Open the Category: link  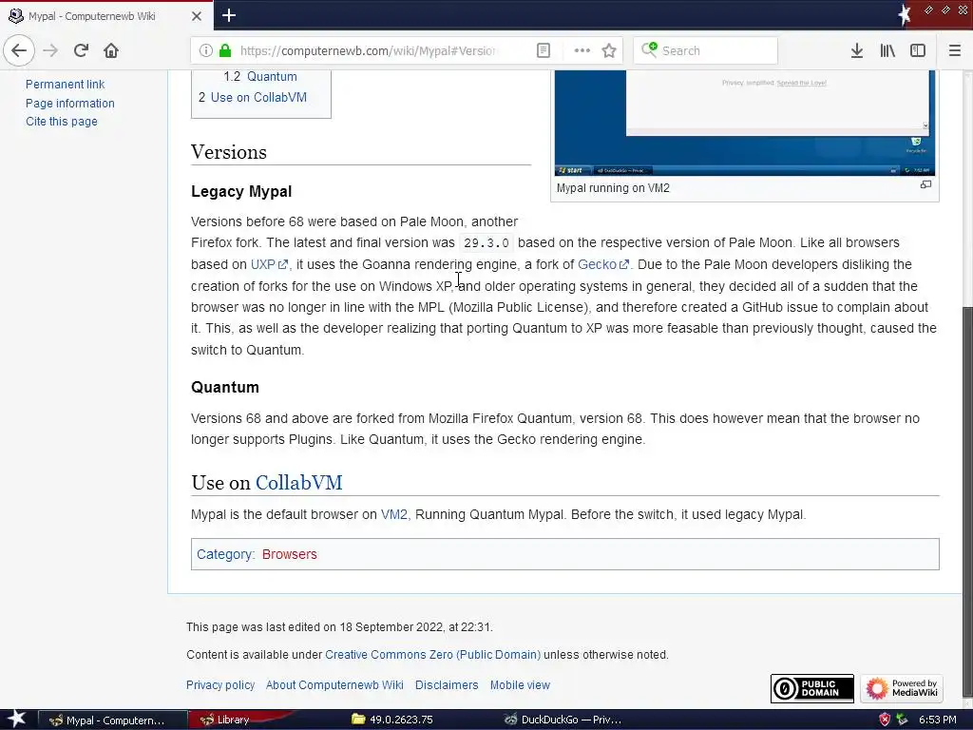click(x=225, y=554)
